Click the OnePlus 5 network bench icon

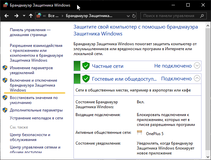click(139, 133)
